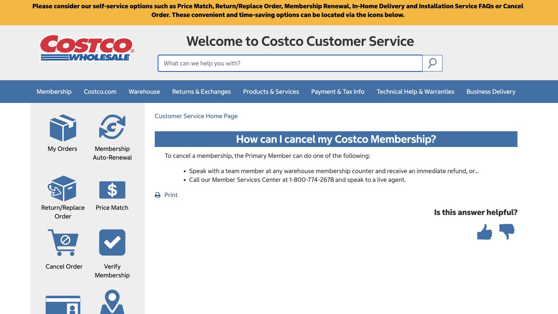Open the Membership menu
558x314 pixels.
click(x=54, y=92)
